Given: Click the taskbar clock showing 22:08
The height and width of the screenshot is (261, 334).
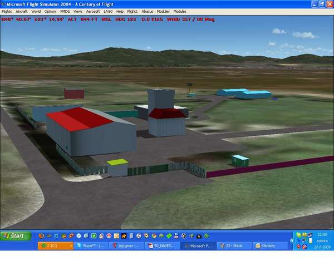Looking at the screenshot, I should tap(322, 235).
